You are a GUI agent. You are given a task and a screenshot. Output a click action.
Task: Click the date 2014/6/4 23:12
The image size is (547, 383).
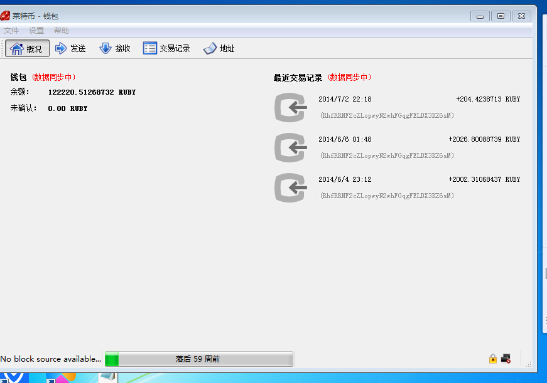[345, 179]
